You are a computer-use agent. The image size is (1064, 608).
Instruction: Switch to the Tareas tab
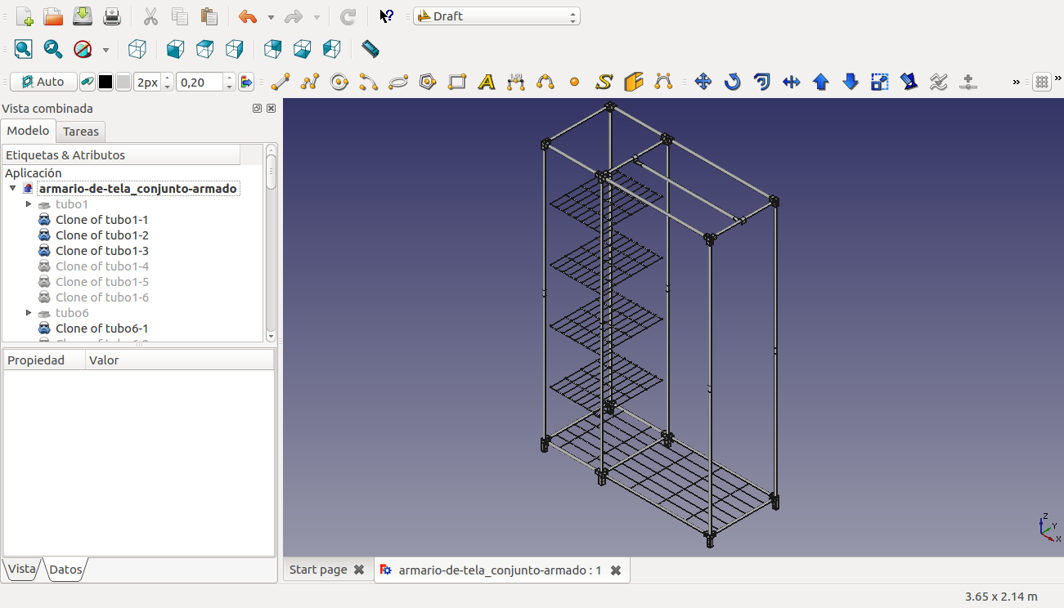[x=81, y=132]
